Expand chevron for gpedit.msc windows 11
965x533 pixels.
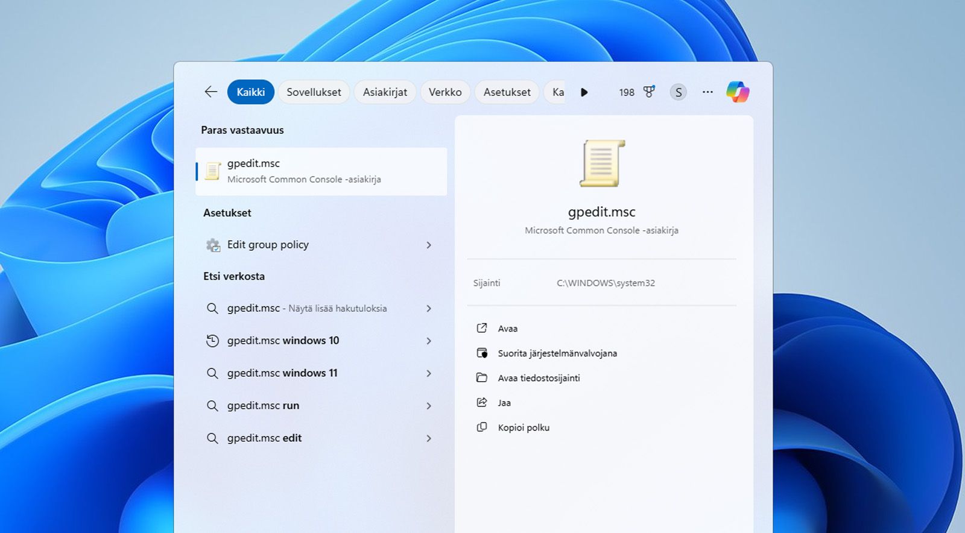(x=429, y=373)
